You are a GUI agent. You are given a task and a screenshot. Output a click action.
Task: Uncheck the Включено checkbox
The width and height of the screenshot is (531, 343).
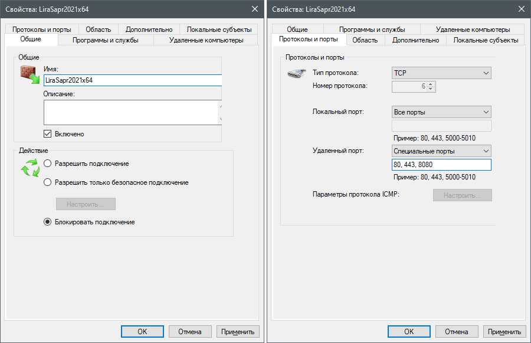coord(47,134)
